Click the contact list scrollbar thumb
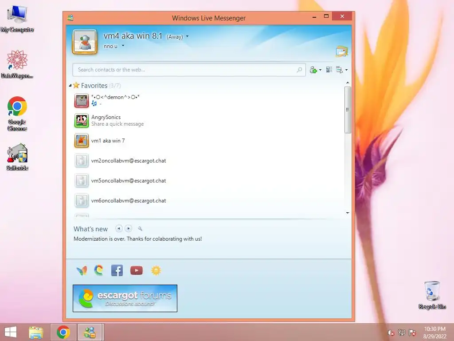This screenshot has width=454, height=341. [x=348, y=110]
